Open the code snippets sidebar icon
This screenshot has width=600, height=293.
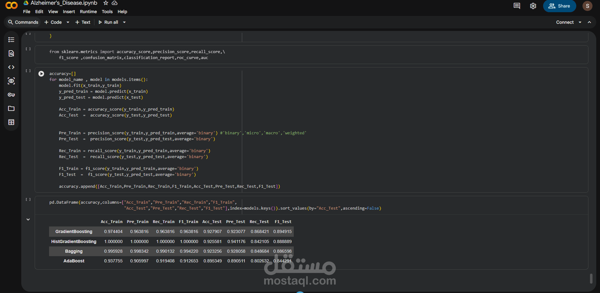point(11,67)
